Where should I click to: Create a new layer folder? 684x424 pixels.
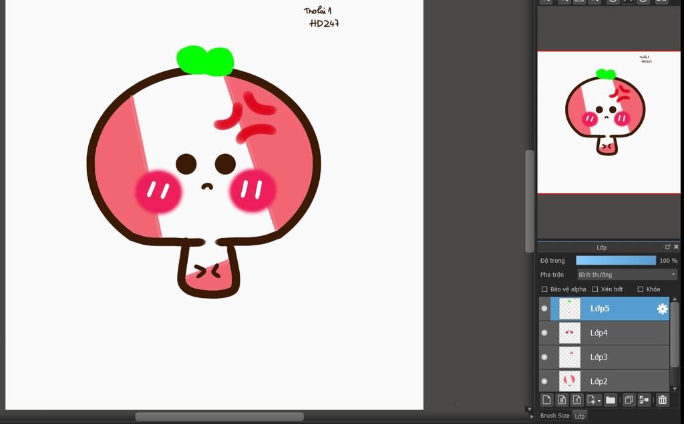pos(611,400)
